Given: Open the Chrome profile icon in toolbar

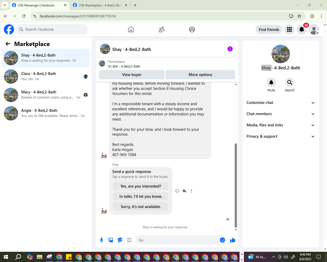Looking at the screenshot, I should pyautogui.click(x=312, y=16).
